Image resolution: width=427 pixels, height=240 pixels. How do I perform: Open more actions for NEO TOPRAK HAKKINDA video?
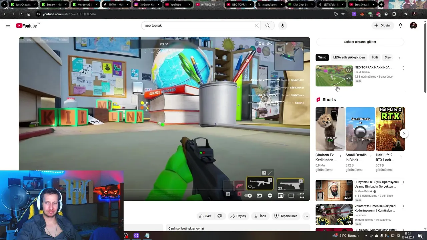tap(403, 68)
